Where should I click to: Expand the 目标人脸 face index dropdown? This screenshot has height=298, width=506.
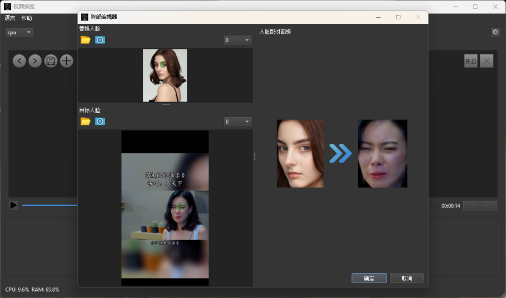click(x=238, y=122)
